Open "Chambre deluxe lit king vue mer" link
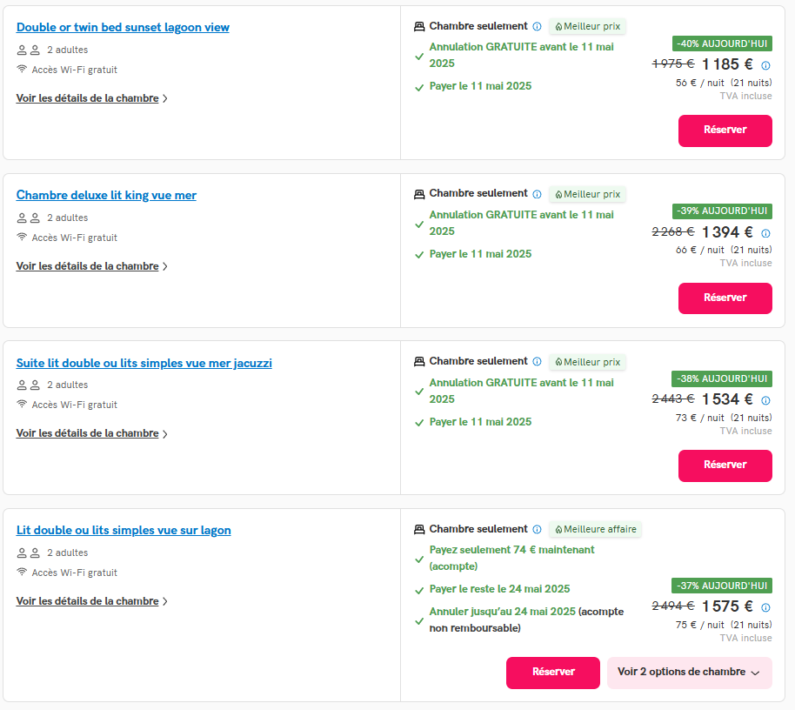The height and width of the screenshot is (710, 795). [x=106, y=196]
